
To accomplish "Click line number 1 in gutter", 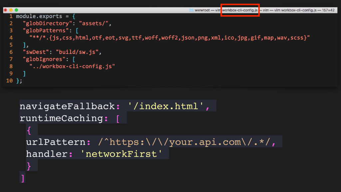I will [11, 16].
